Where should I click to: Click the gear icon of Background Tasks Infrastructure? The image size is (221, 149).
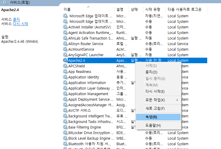point(65,121)
